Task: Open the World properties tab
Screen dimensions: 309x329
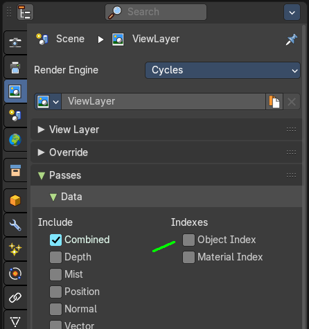Action: click(15, 140)
